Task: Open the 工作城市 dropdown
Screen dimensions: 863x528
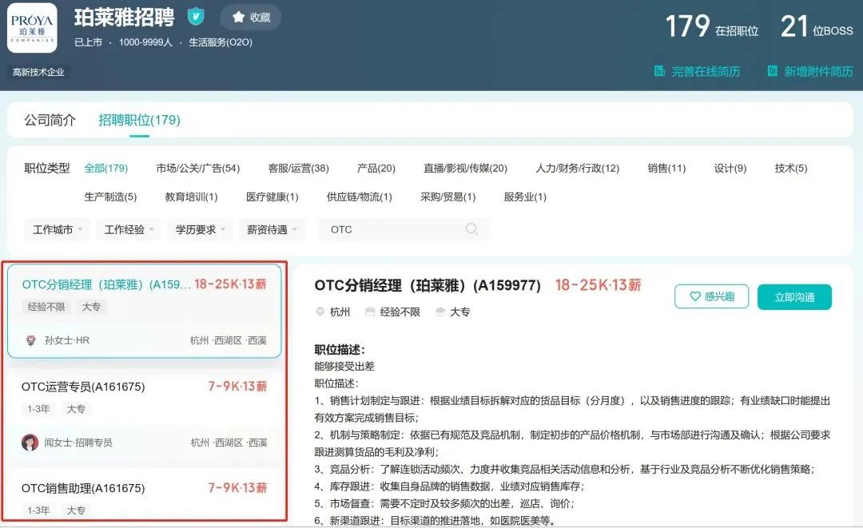Action: point(58,229)
